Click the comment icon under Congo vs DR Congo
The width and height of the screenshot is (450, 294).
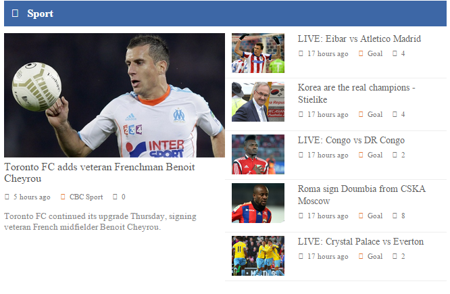(x=395, y=155)
